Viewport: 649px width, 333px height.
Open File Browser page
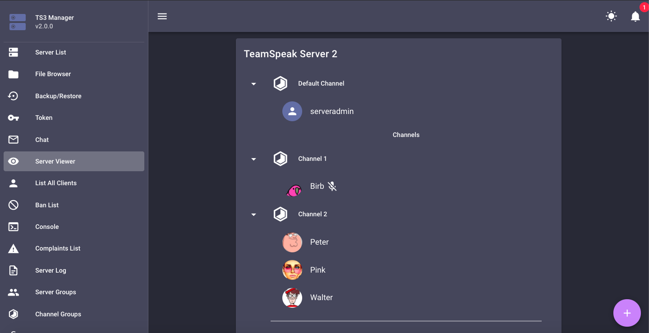tap(74, 74)
